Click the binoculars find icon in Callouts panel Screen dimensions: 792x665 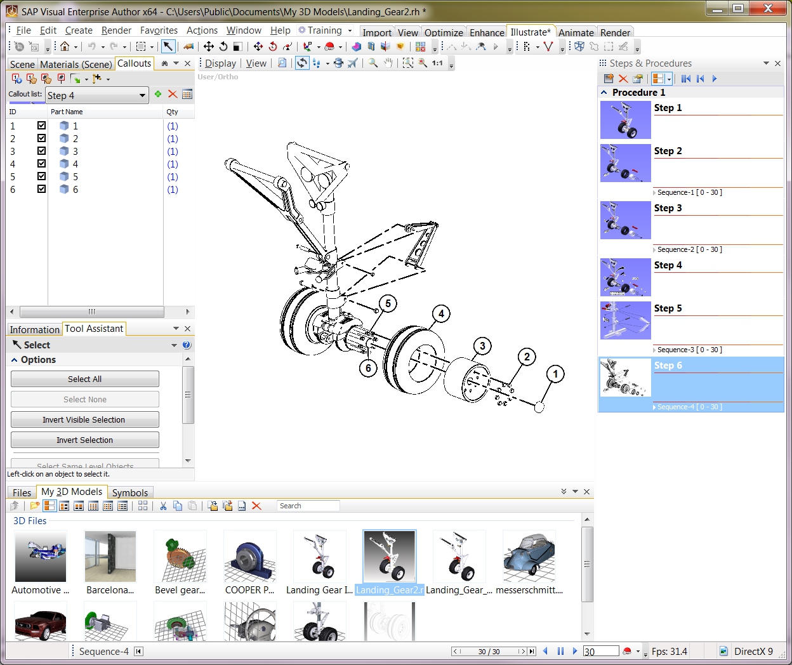(x=165, y=63)
